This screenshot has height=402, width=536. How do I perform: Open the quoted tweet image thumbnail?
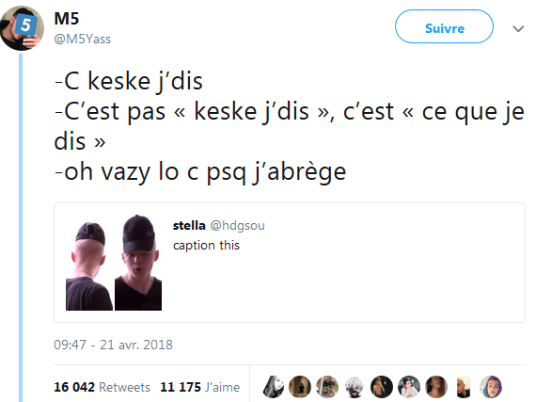pos(114,263)
